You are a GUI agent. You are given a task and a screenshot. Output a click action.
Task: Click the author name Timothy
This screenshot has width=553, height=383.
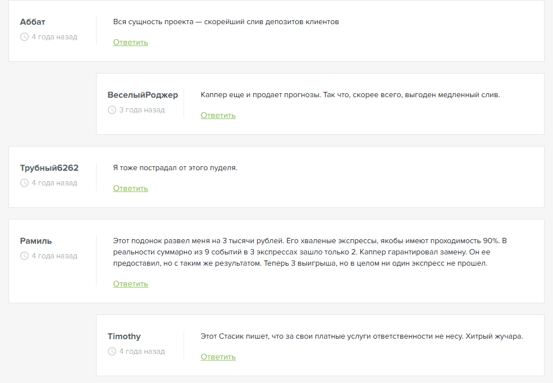click(x=124, y=336)
